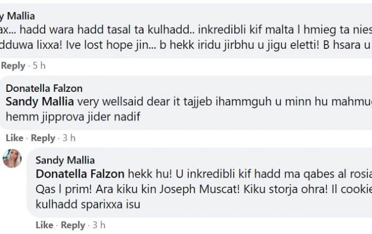
Task: Open Sandy Mallia's author name on the nested reply
Action: coord(65,160)
